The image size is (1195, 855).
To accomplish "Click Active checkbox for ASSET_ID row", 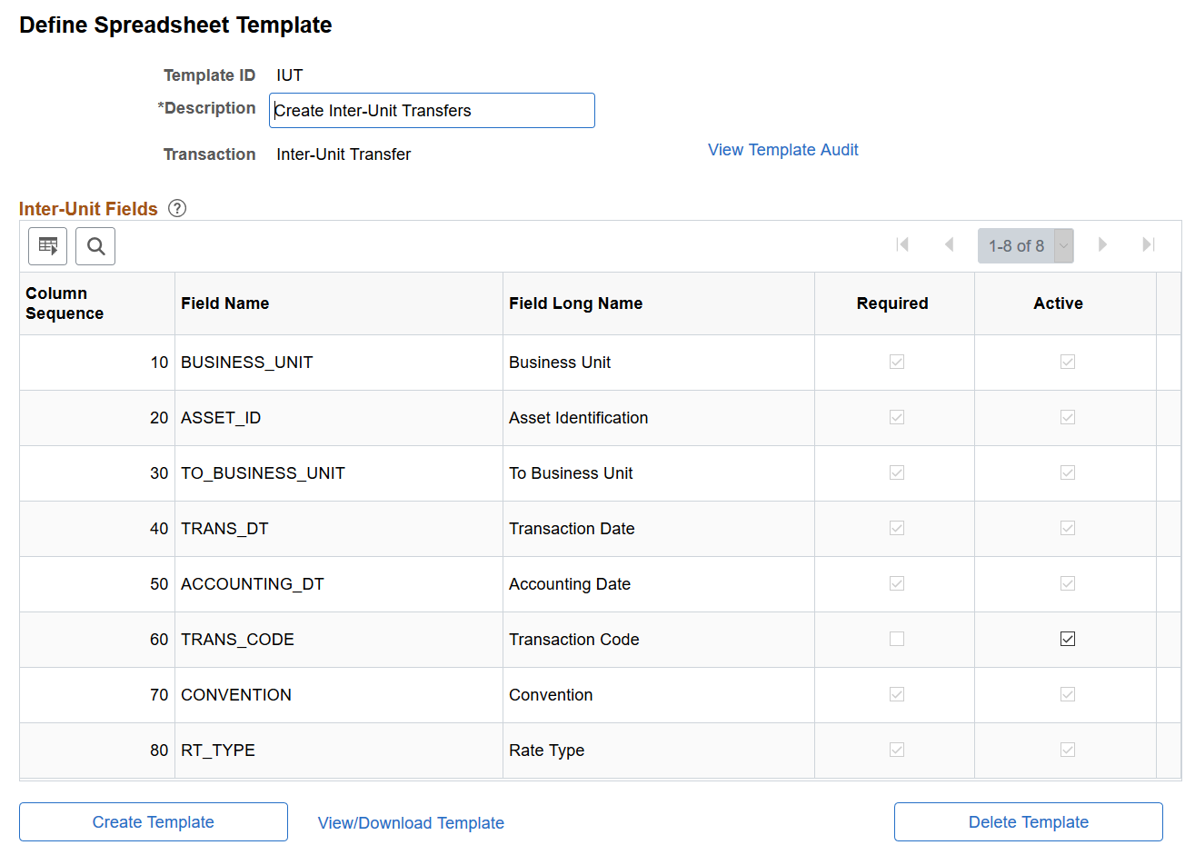I will pyautogui.click(x=1068, y=417).
